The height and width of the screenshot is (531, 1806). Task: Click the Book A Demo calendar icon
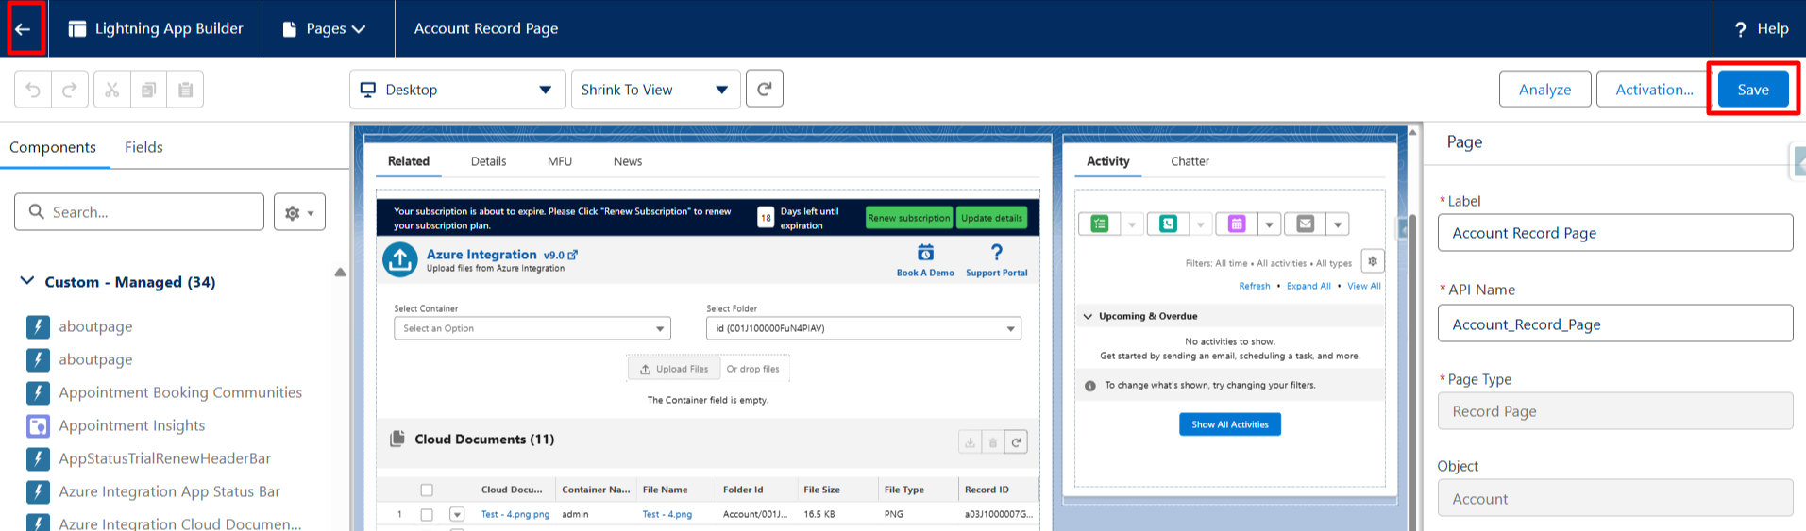point(925,252)
